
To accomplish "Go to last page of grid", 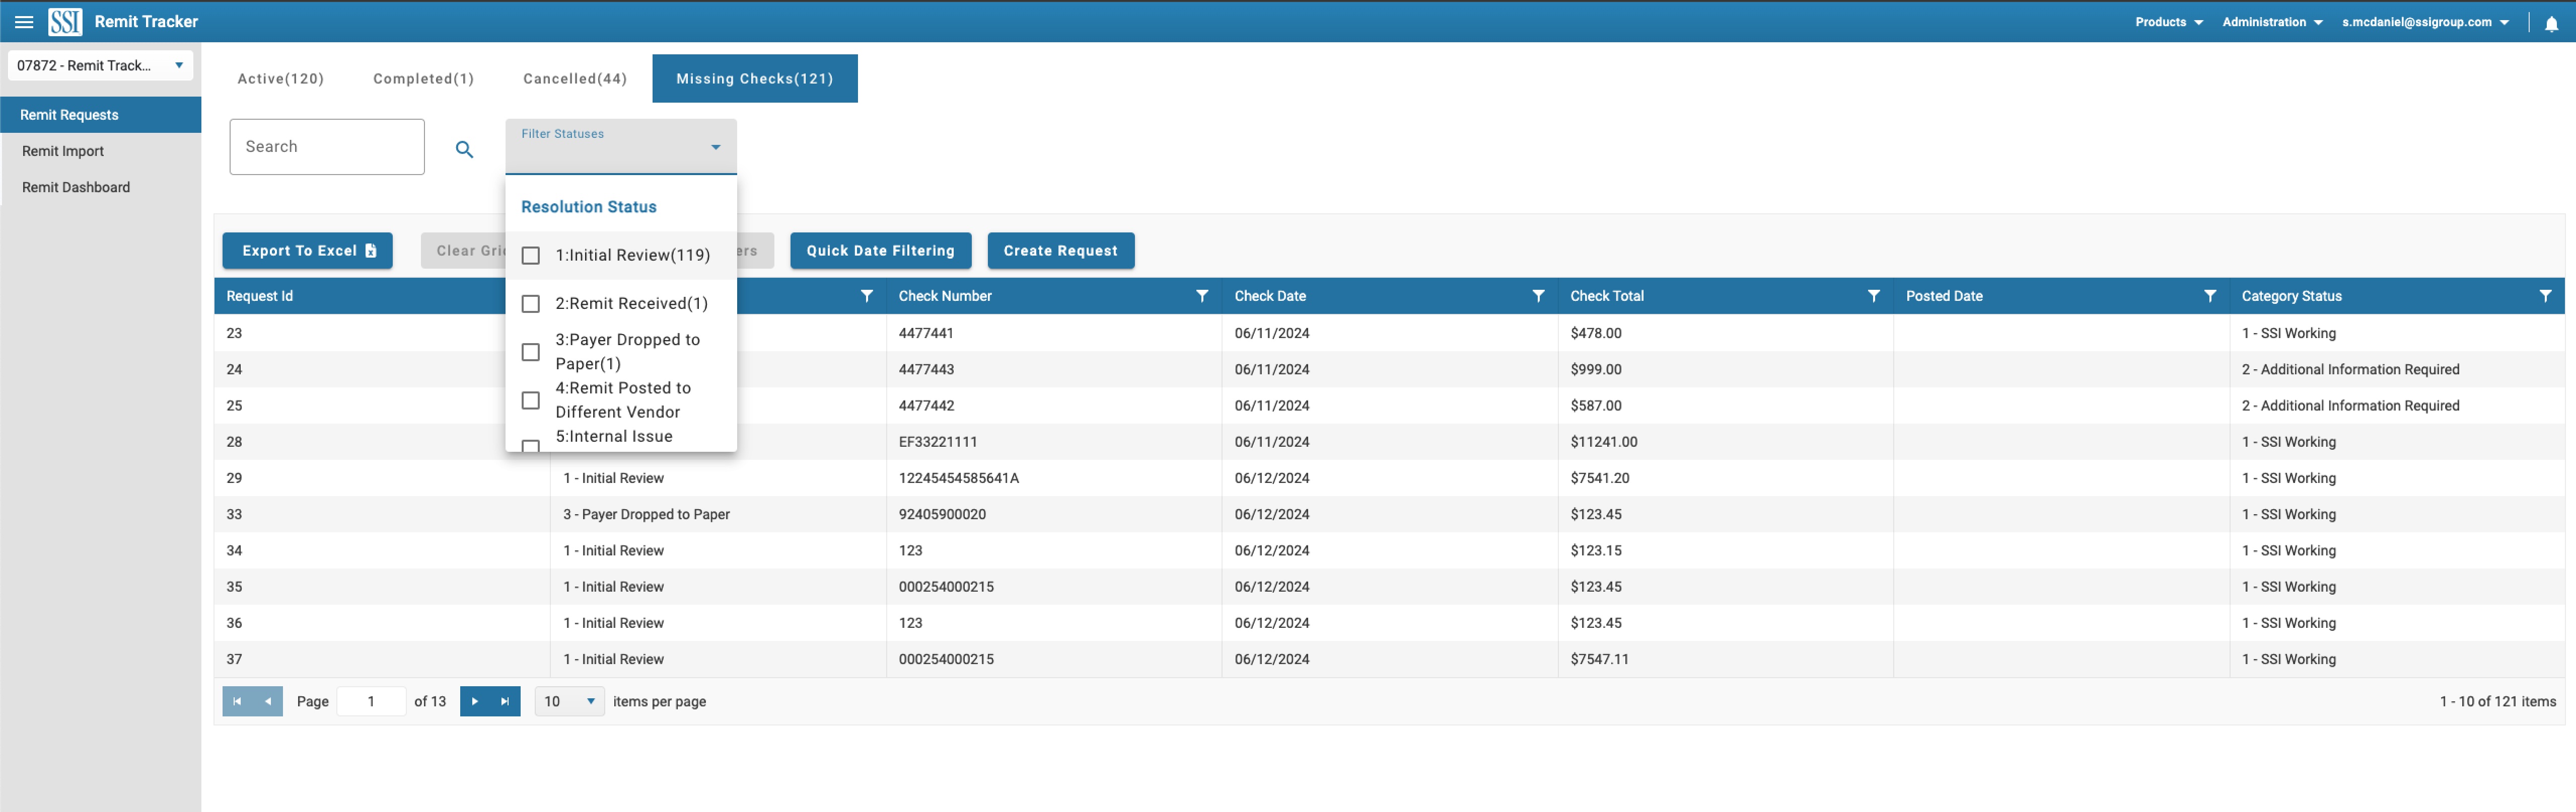I will pos(505,701).
